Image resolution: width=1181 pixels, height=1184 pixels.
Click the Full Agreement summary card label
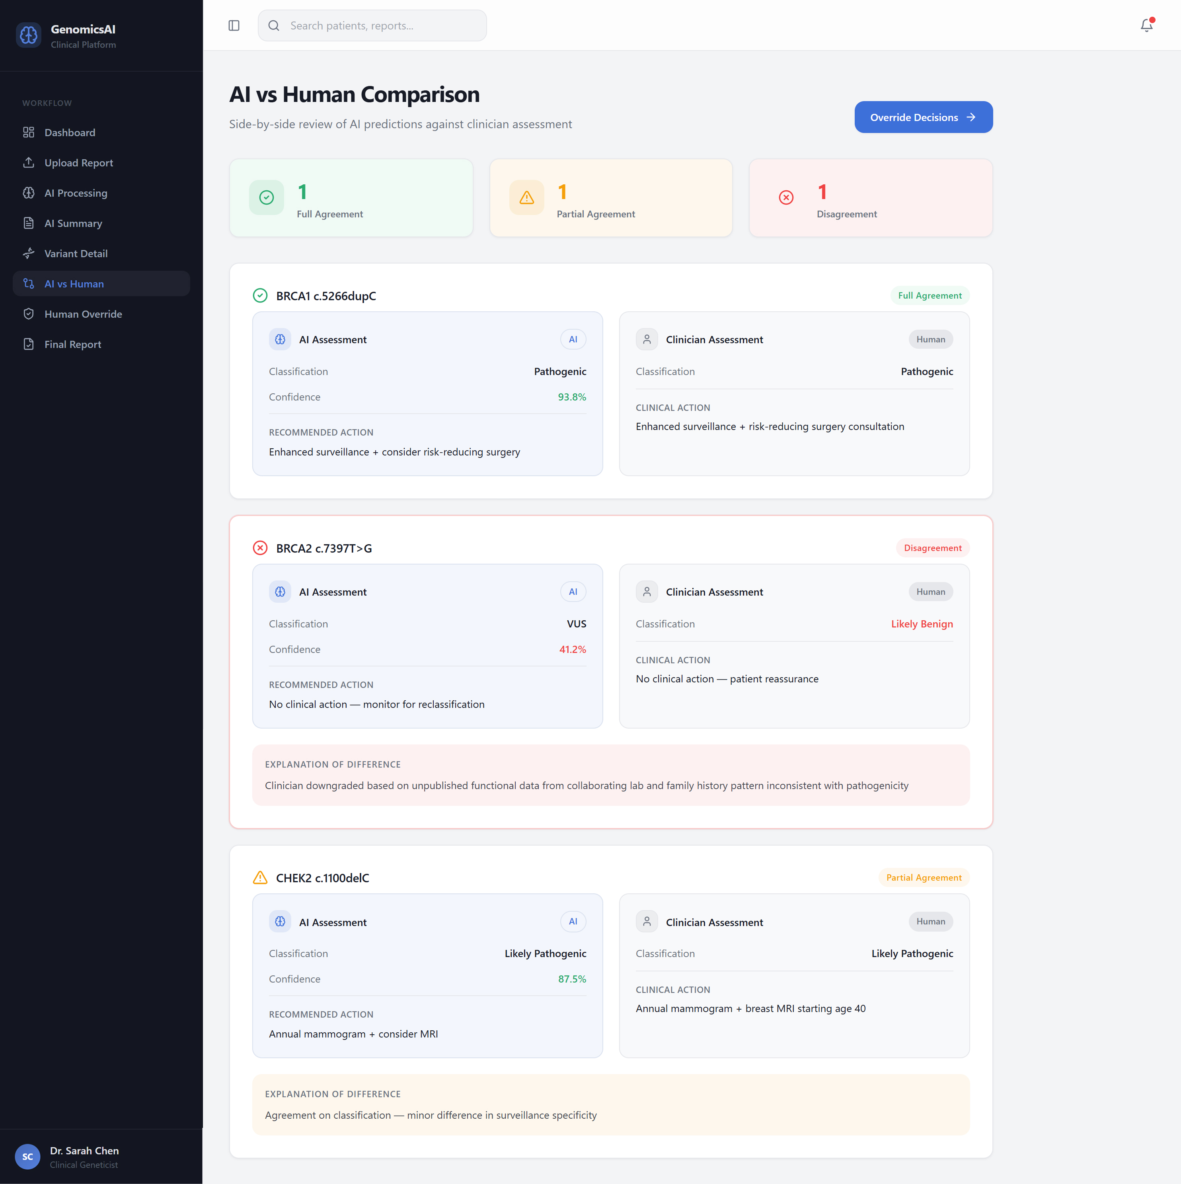pos(329,214)
